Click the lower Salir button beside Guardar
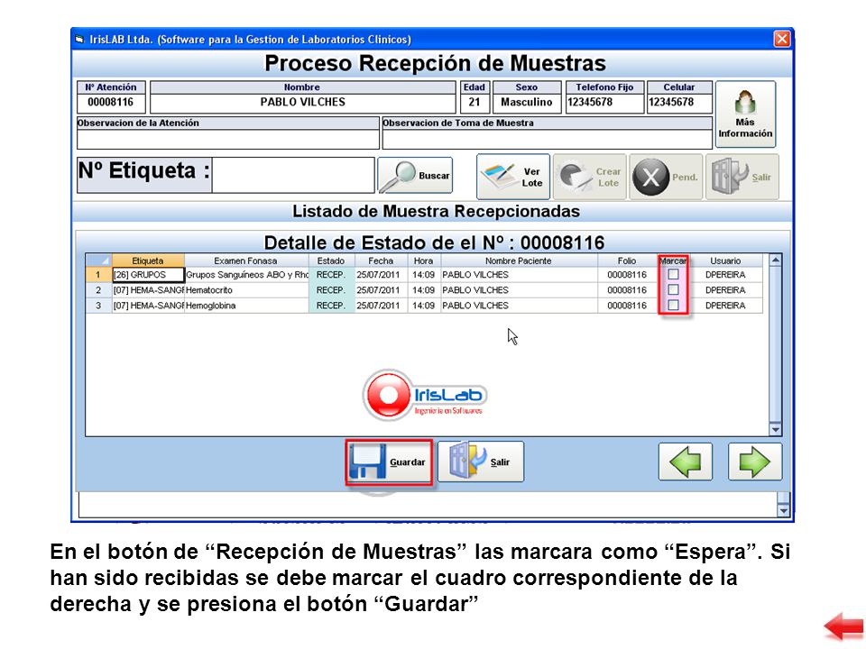The image size is (866, 649). coord(481,462)
